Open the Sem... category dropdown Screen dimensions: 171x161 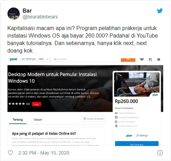point(44,59)
